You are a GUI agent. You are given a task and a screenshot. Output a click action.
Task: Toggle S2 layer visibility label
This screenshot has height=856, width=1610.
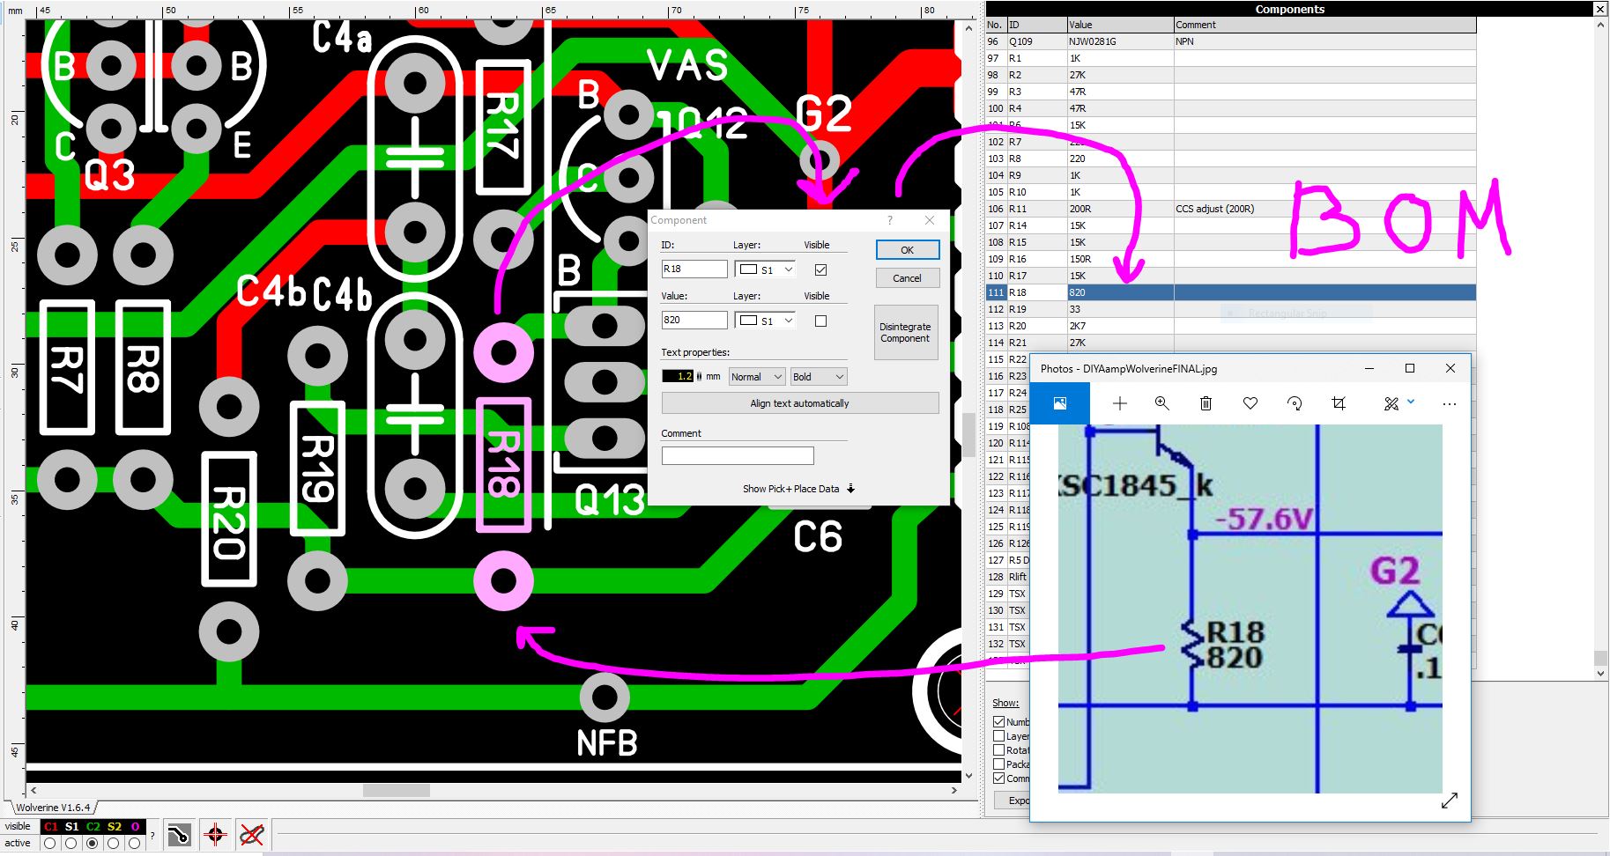click(x=114, y=826)
